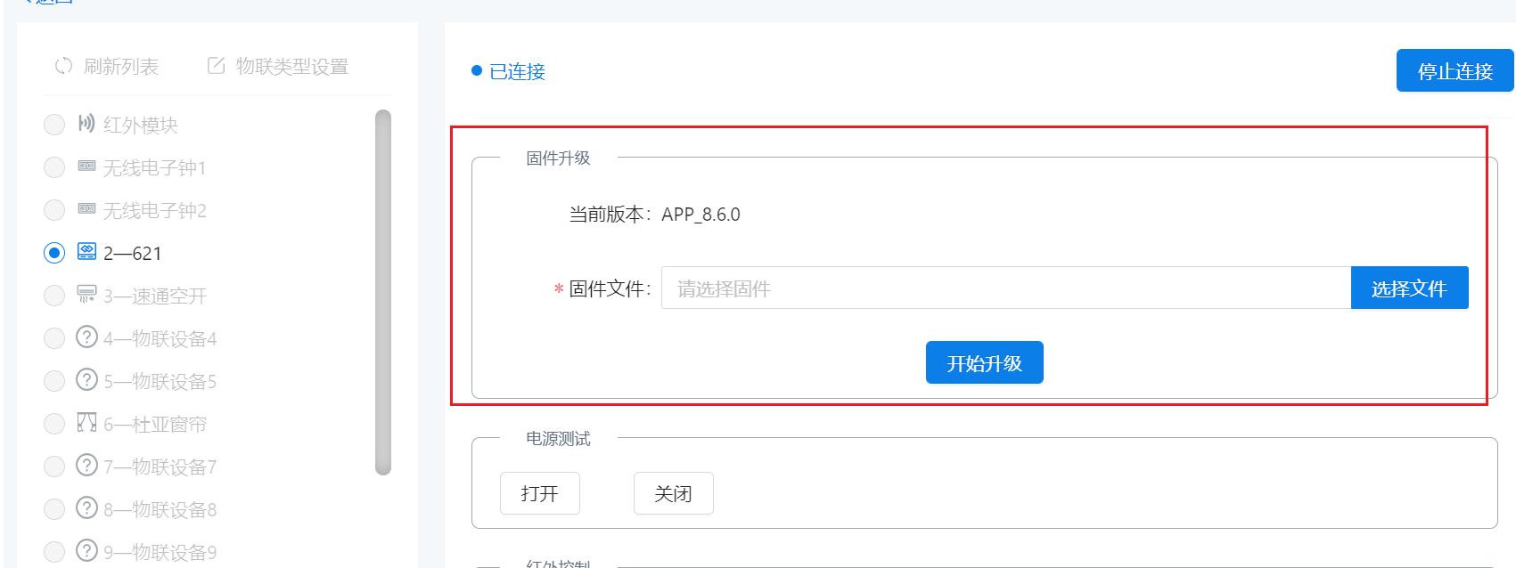The height and width of the screenshot is (568, 1516).
Task: Click question mark icon for 4—物联设备4
Action: click(86, 337)
